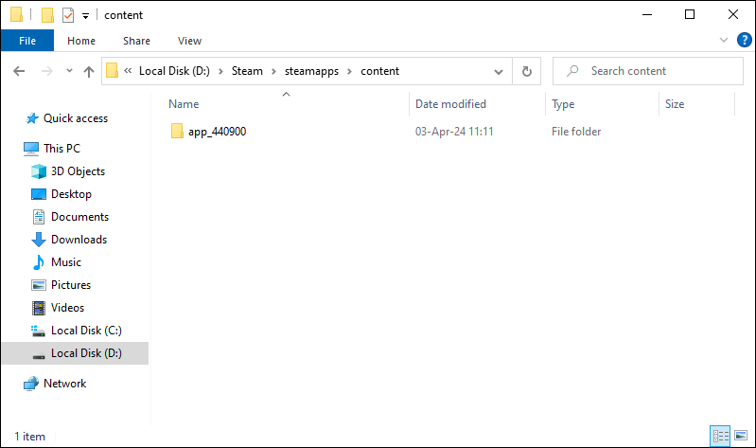
Task: Open the app_440900 folder
Action: [217, 132]
